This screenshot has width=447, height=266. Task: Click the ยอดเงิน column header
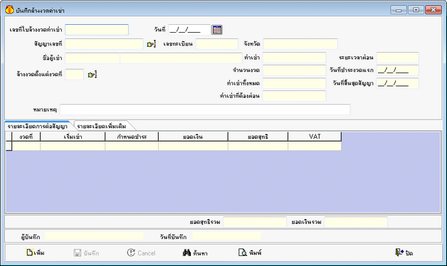coord(193,137)
